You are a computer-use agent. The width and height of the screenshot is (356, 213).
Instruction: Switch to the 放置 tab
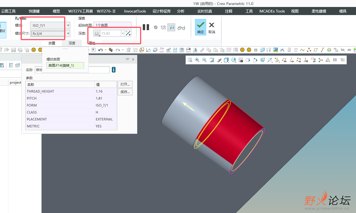[x=52, y=43]
